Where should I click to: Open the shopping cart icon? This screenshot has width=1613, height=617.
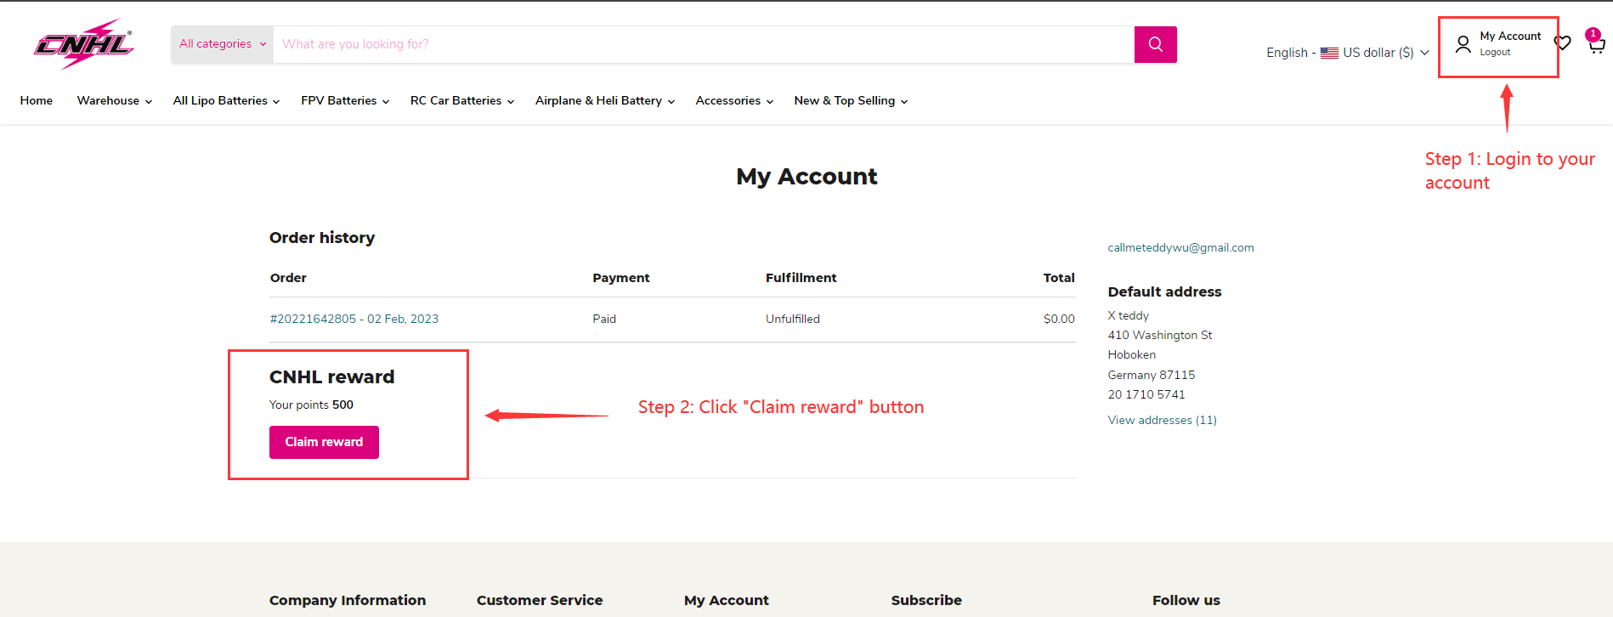coord(1596,44)
